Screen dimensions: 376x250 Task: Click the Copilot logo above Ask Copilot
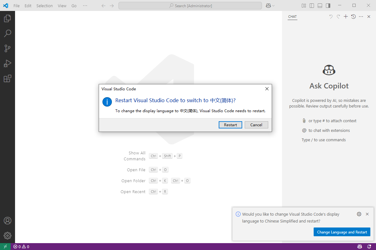(329, 70)
